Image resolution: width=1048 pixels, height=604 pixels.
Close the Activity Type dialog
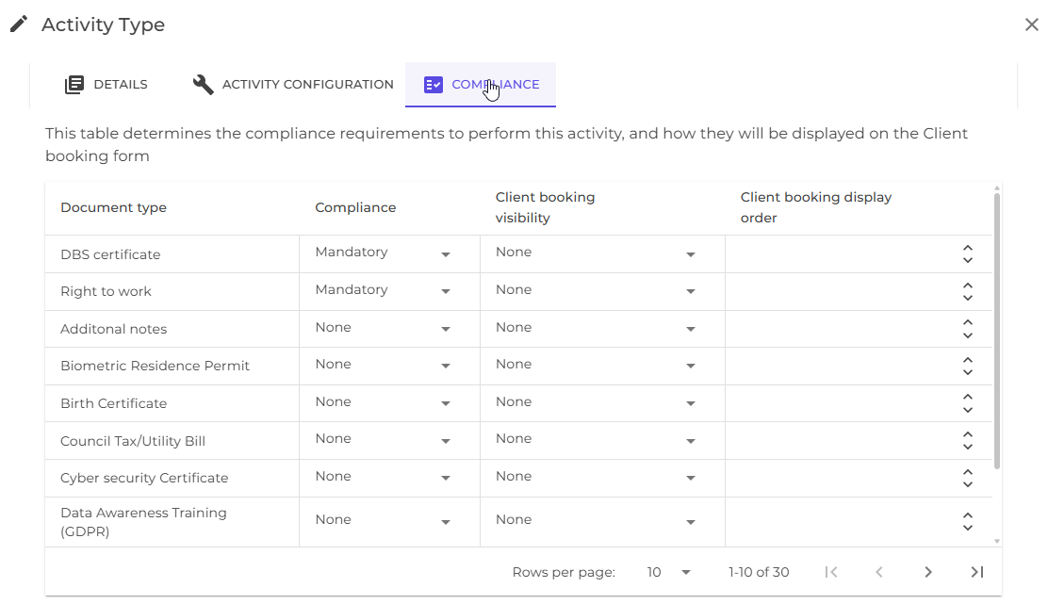pos(1031,24)
